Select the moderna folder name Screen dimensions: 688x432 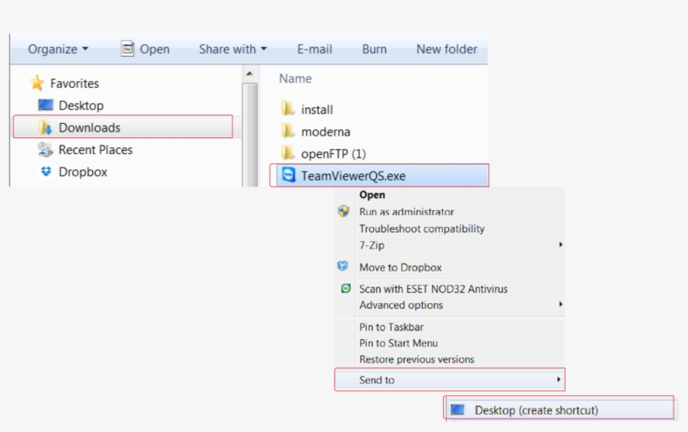point(326,131)
